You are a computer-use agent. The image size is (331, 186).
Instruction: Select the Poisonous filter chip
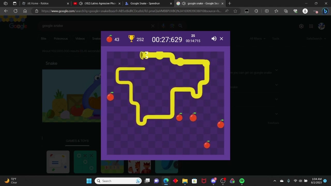(61, 38)
